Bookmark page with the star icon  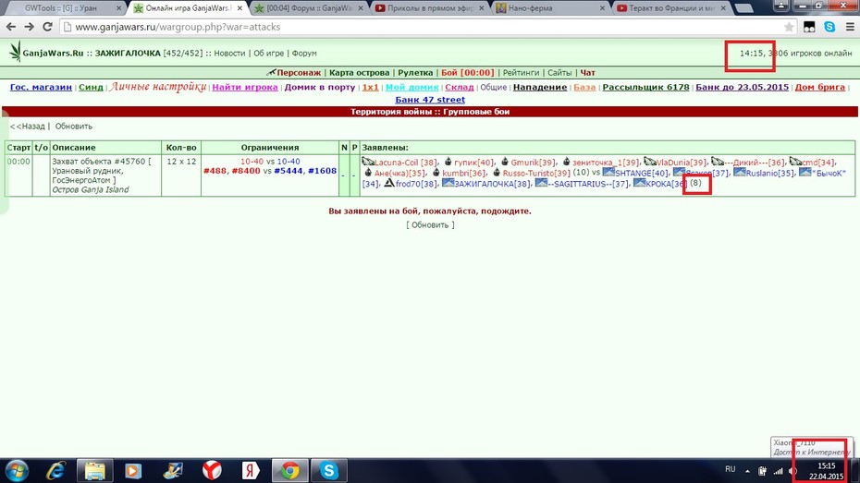(789, 27)
